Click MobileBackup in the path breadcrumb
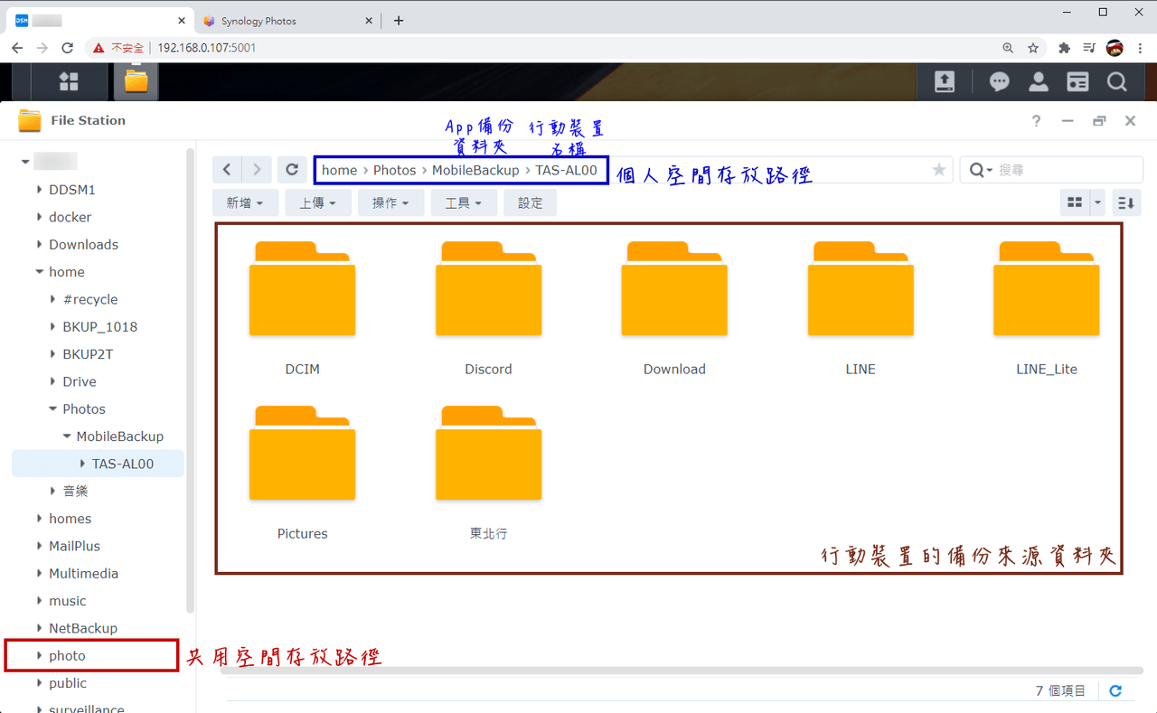1157x713 pixels. [x=475, y=170]
